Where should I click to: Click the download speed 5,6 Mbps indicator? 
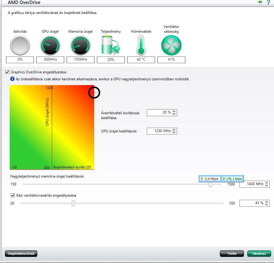[210, 179]
